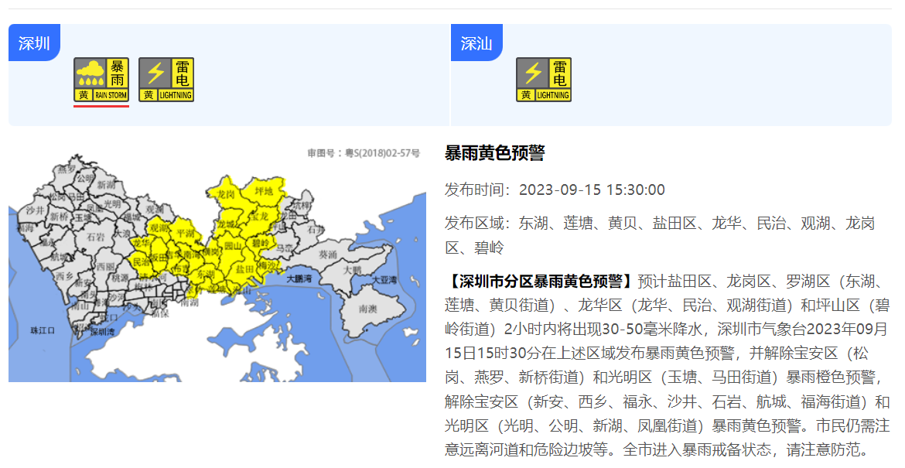The height and width of the screenshot is (468, 905).
Task: Click Shenshan's yellow lightning (雷电) warning icon
Action: pos(544,80)
